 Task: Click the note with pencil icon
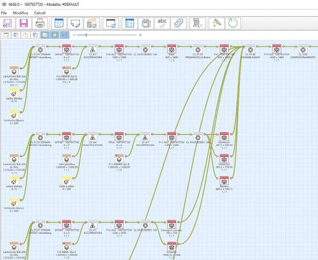click(75, 23)
